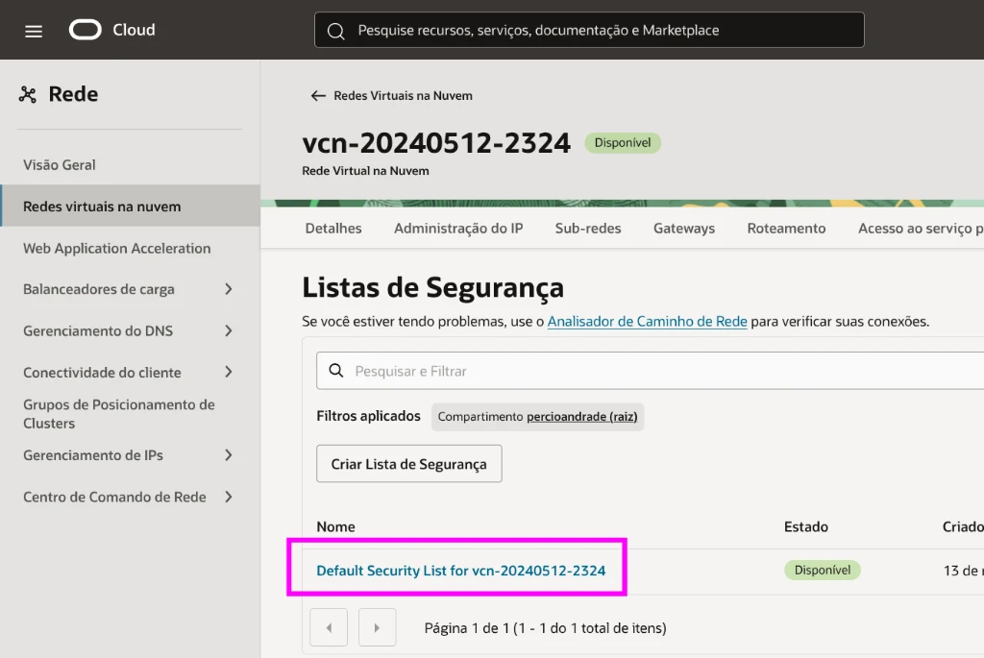The width and height of the screenshot is (984, 658).
Task: Click the vcn-20240512-2324 page title
Action: click(436, 143)
